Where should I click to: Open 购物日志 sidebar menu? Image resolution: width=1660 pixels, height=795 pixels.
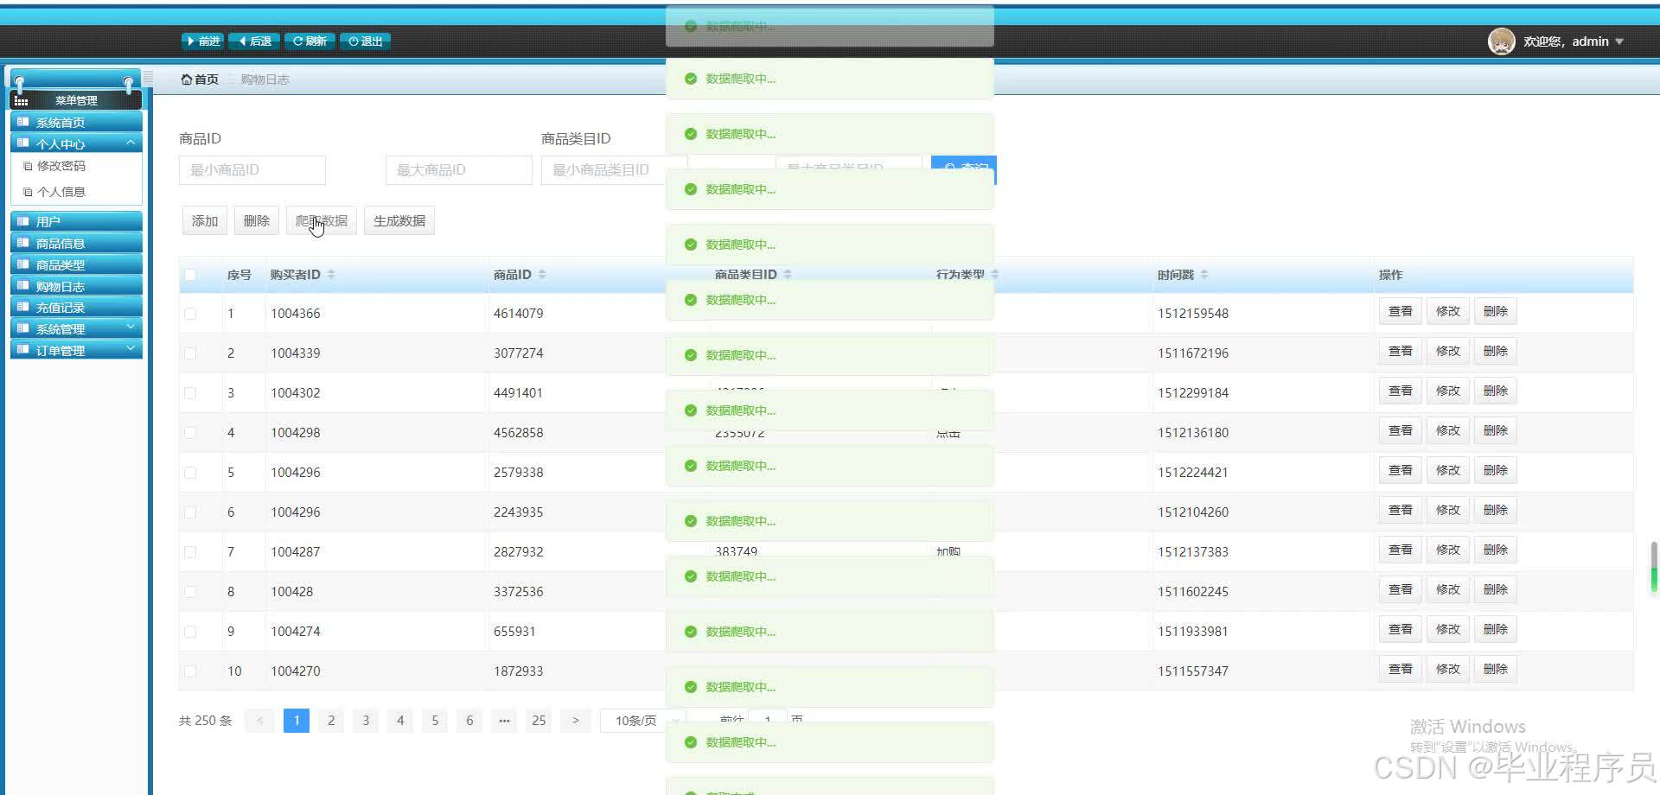click(x=76, y=286)
